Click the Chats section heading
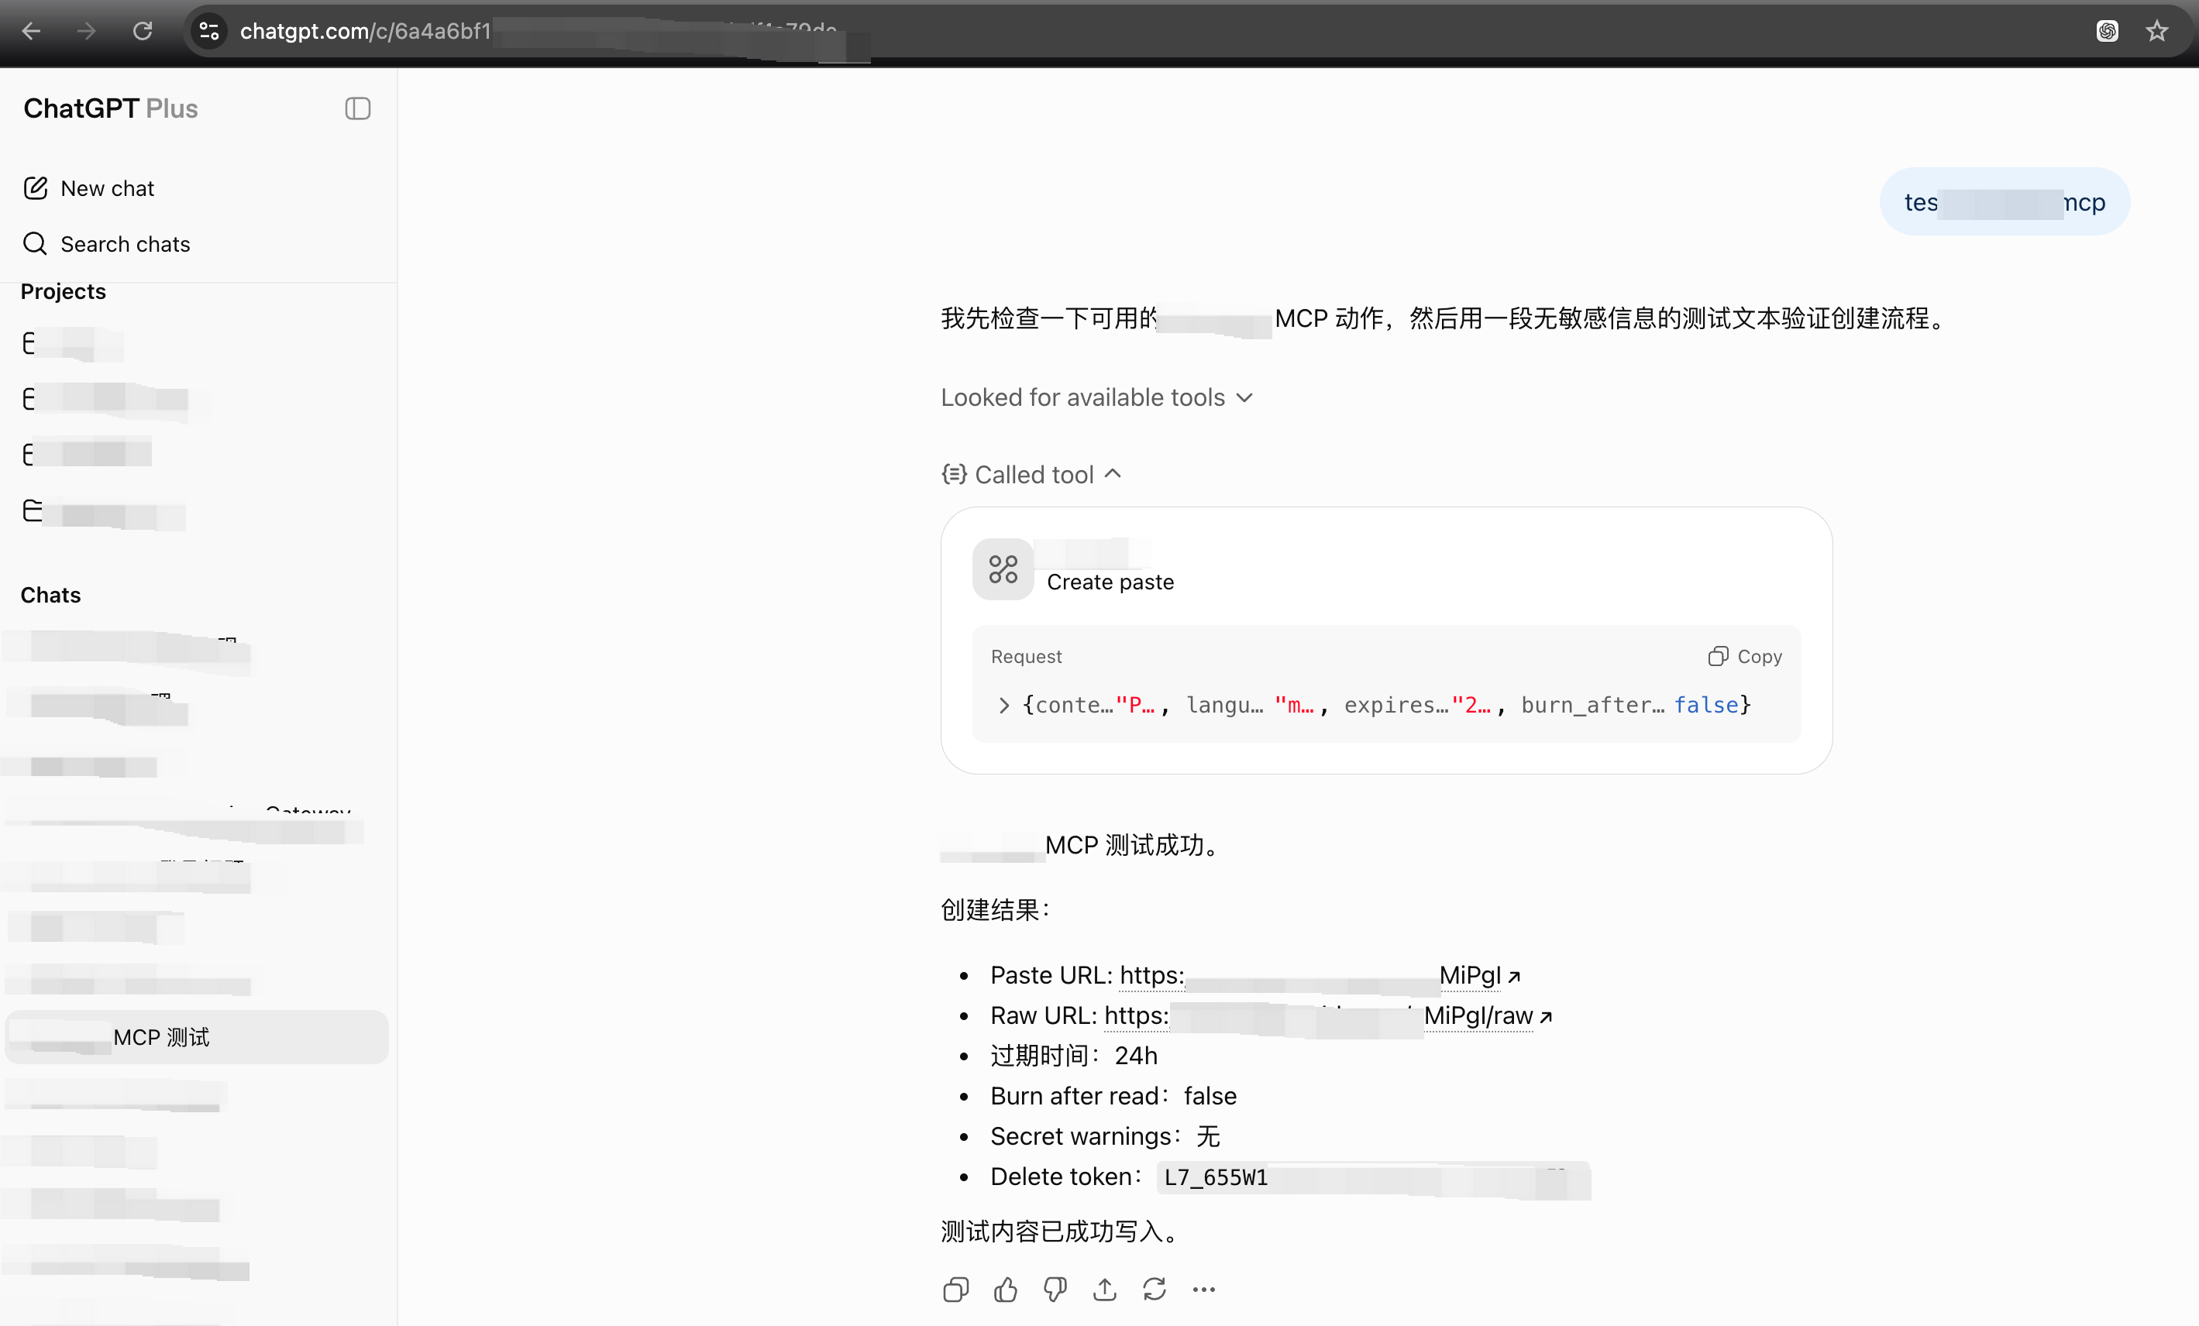Screen dimensions: 2199x1326 (x=51, y=595)
